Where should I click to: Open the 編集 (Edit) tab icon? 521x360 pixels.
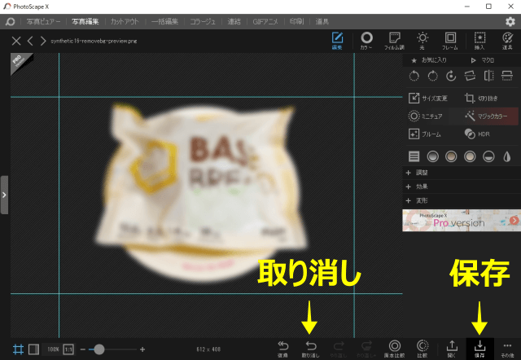pyautogui.click(x=337, y=41)
